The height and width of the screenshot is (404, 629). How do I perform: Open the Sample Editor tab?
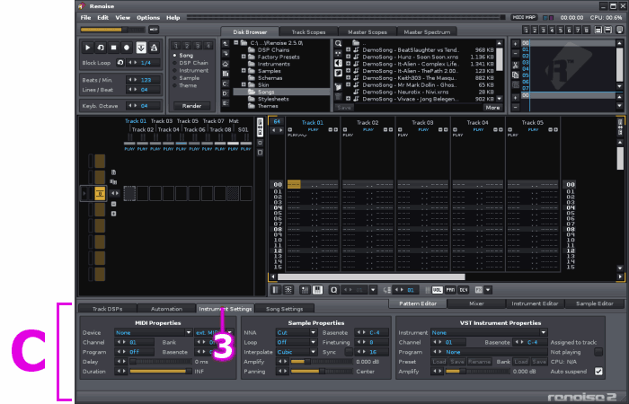coord(595,303)
